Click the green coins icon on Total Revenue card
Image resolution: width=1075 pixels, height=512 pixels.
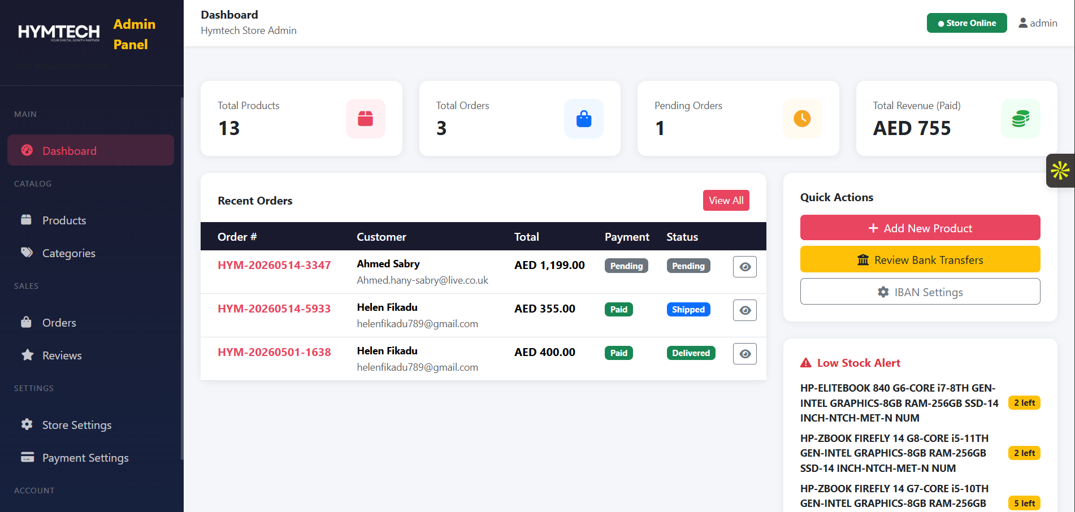tap(1021, 119)
